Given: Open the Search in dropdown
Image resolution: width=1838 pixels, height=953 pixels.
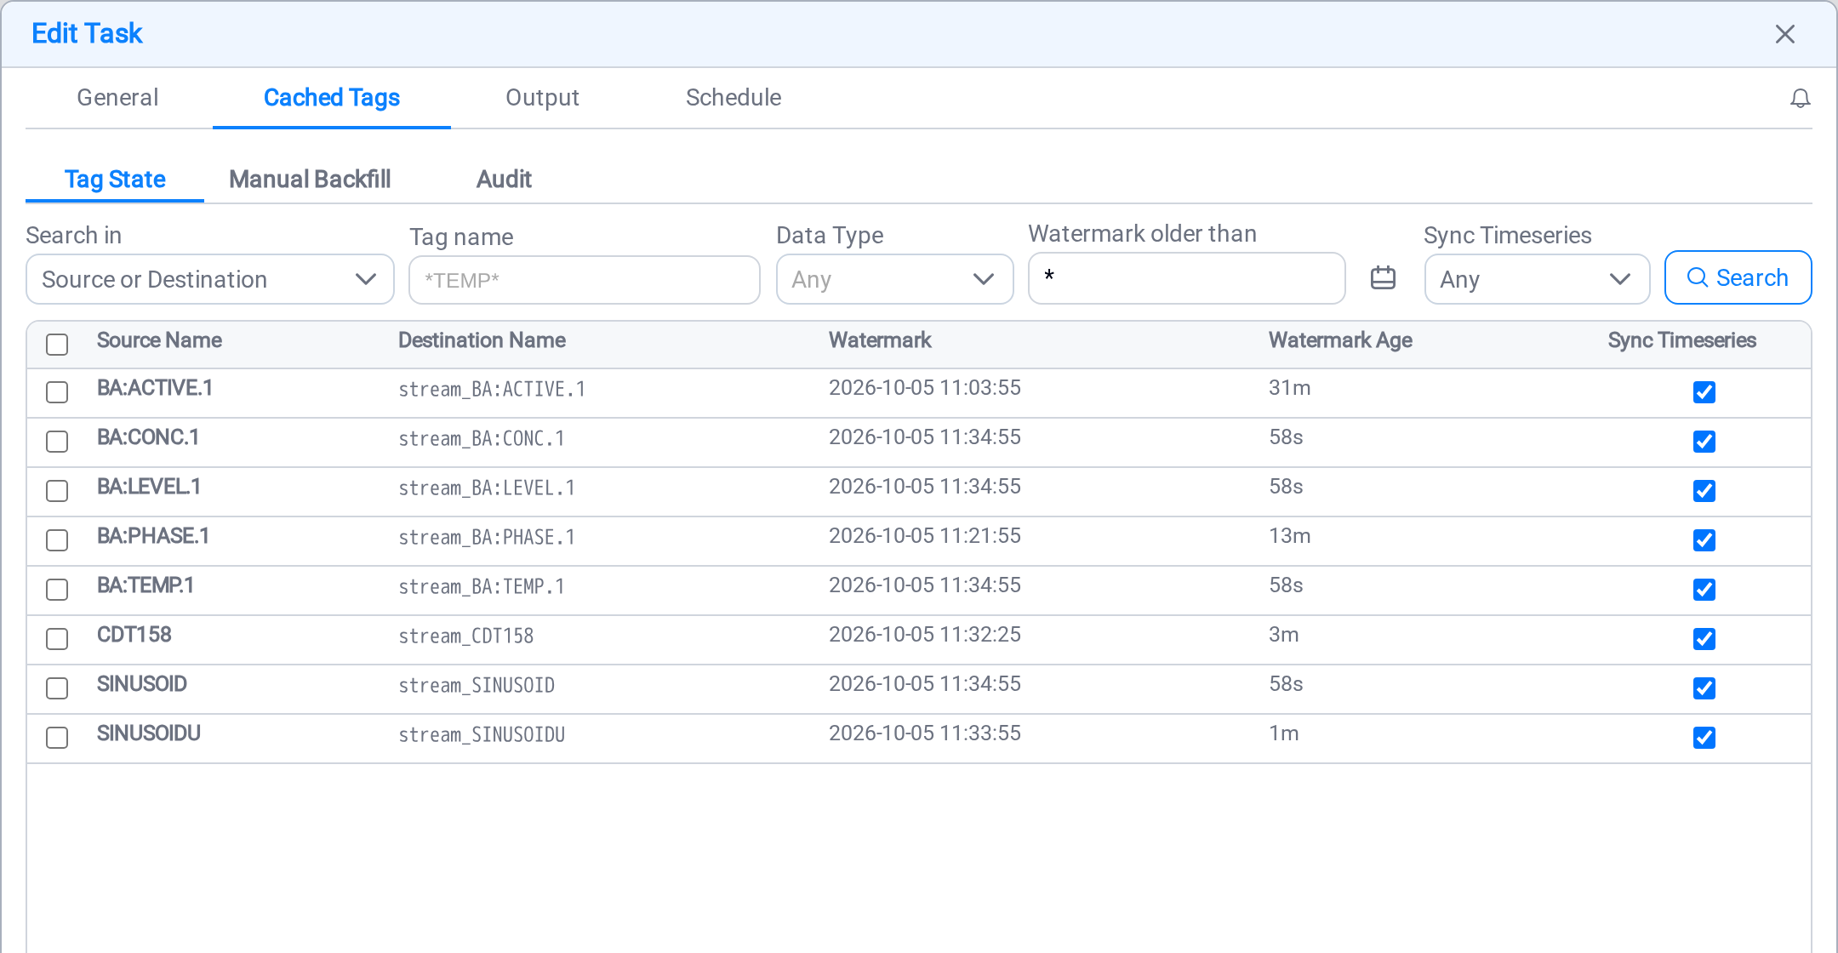Looking at the screenshot, I should point(210,279).
